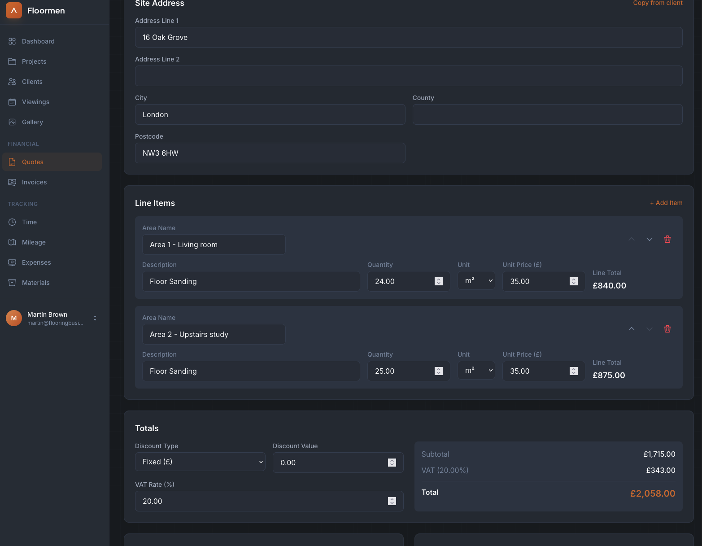Open the Discount Type dropdown
702x546 pixels.
click(x=200, y=462)
